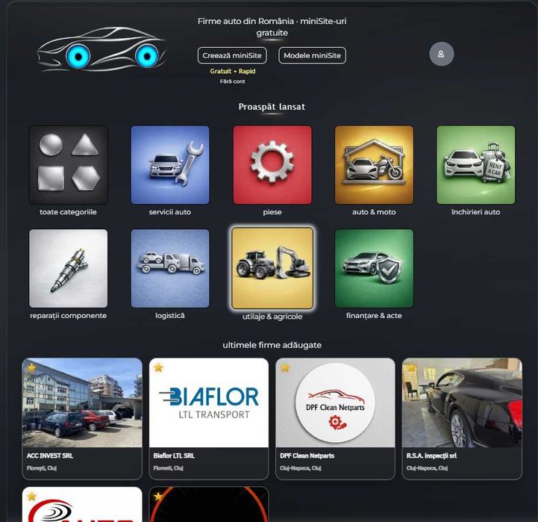
Task: Select logistică tow truck icon
Action: tap(170, 268)
